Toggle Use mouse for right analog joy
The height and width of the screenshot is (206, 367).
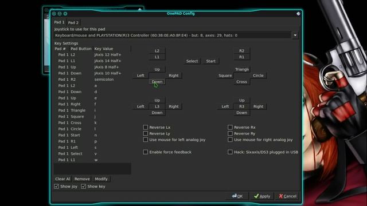(x=230, y=140)
